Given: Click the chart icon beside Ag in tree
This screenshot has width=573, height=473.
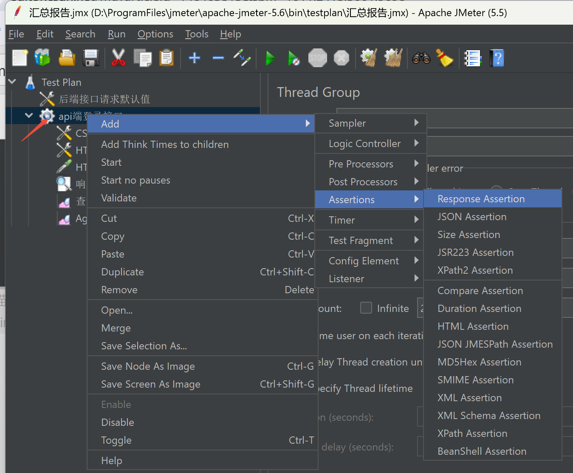Looking at the screenshot, I should click(64, 218).
